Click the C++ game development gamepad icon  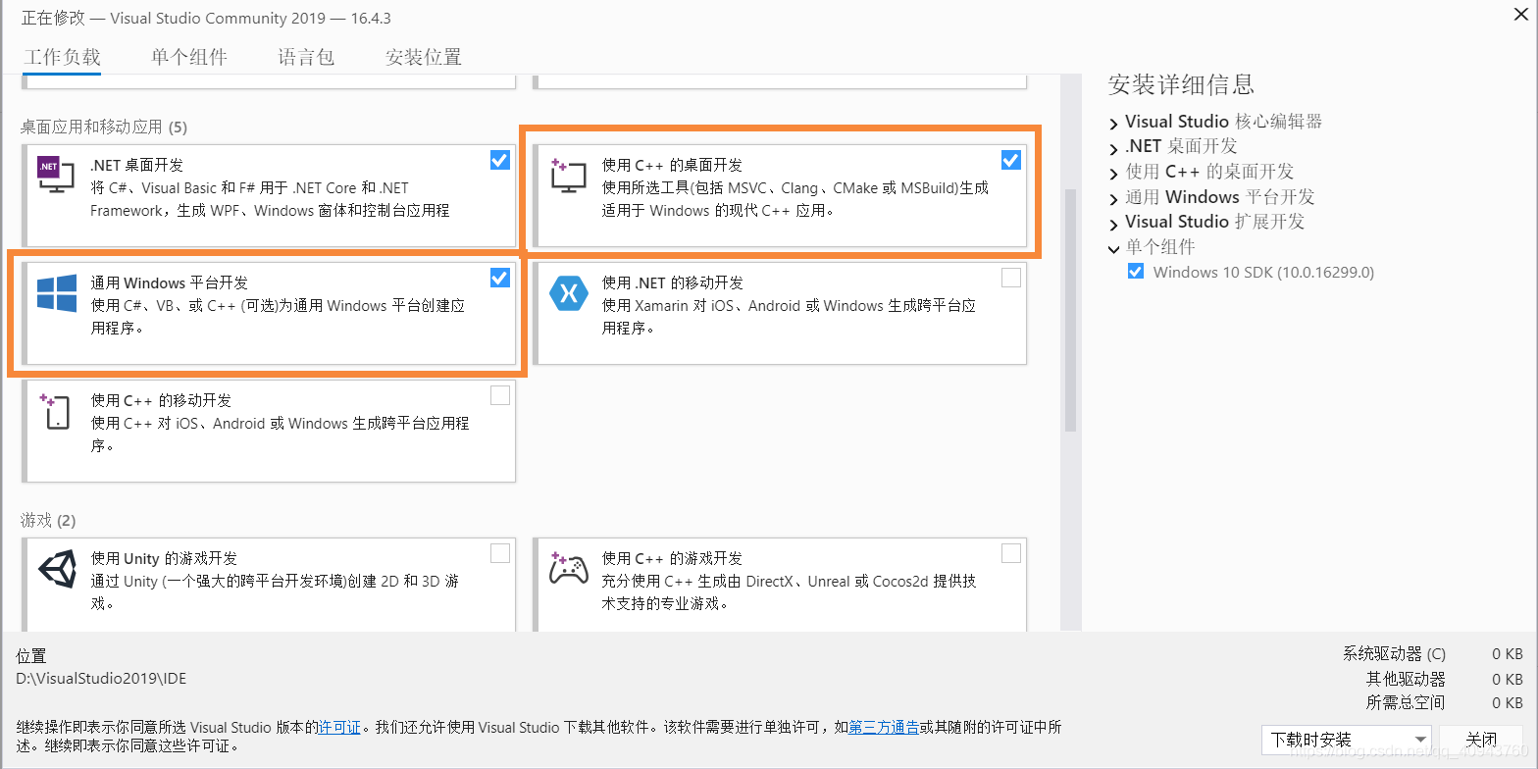click(568, 568)
